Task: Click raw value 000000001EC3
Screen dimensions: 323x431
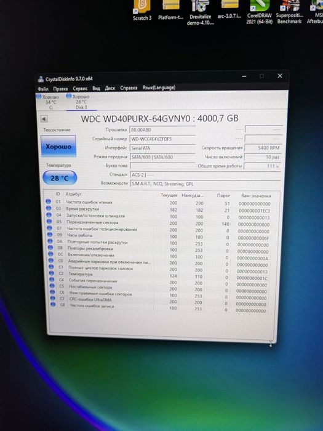Action: pyautogui.click(x=254, y=211)
